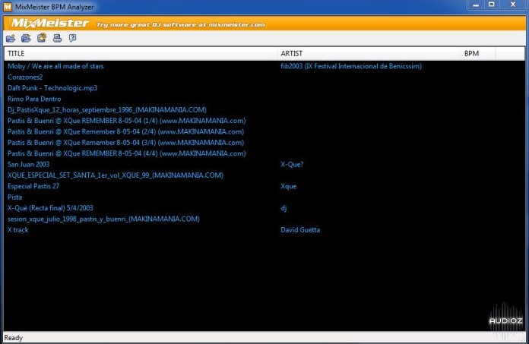529x344 pixels.
Task: Select the 'Pista' track
Action: coord(15,197)
